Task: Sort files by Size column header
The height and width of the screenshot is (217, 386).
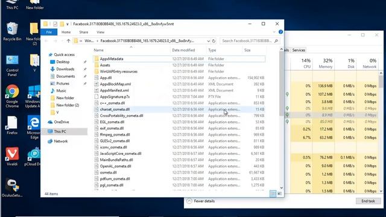Action: 254,50
